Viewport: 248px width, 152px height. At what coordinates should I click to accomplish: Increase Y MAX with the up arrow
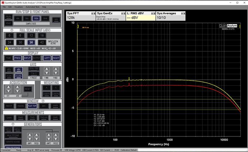[56, 69]
